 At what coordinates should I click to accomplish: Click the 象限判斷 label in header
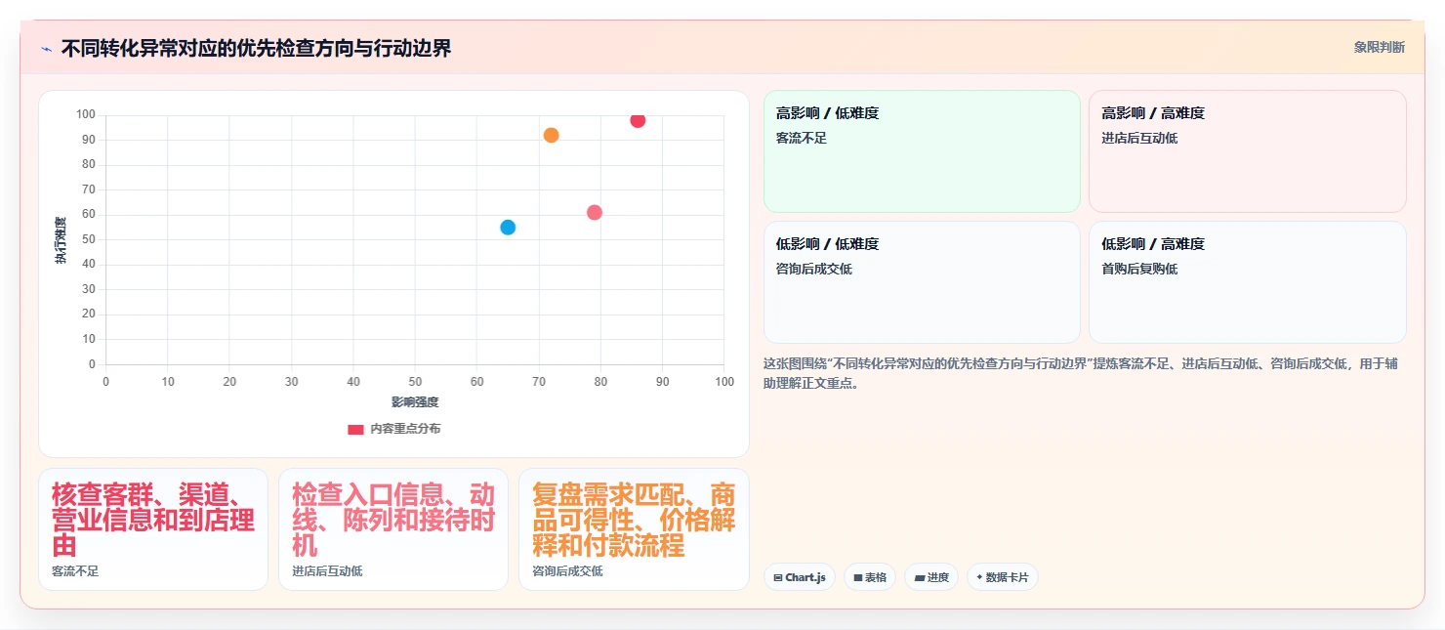pyautogui.click(x=1379, y=47)
